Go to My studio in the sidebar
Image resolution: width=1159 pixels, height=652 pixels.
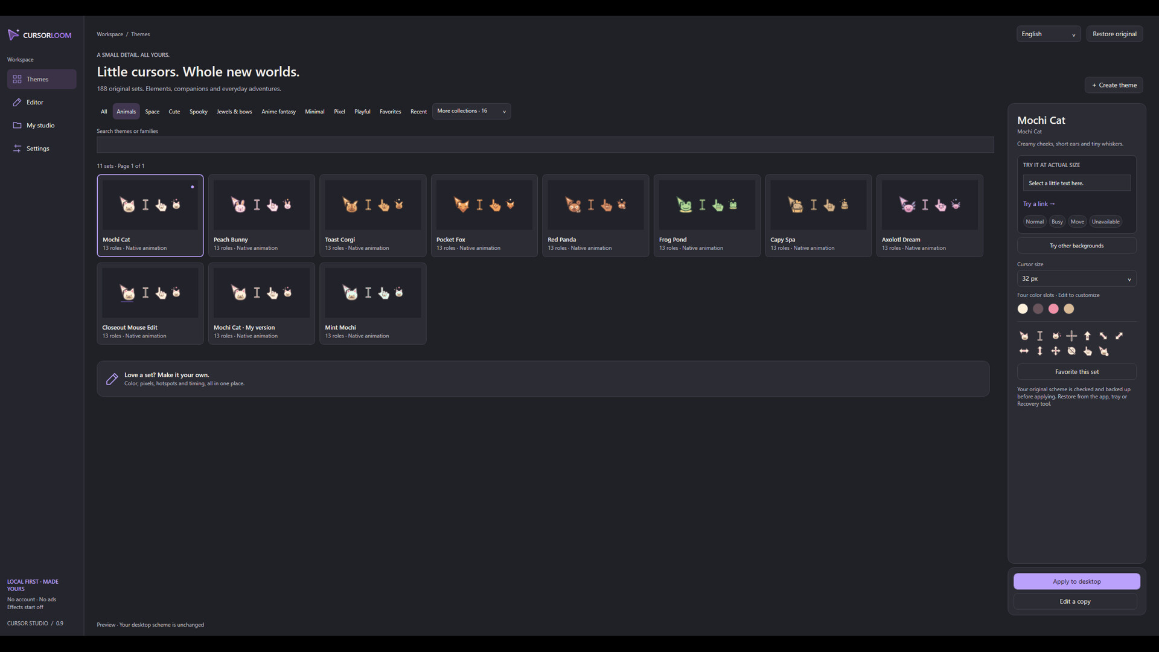42,126
